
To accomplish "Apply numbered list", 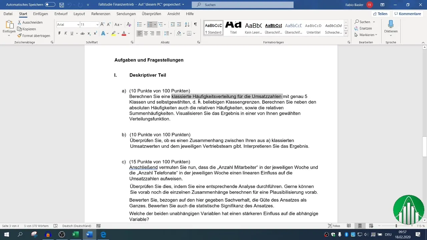I will point(150,25).
